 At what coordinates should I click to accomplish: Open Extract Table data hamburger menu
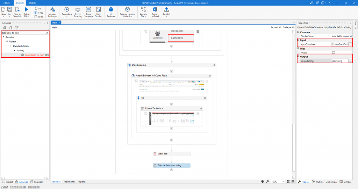pos(198,114)
